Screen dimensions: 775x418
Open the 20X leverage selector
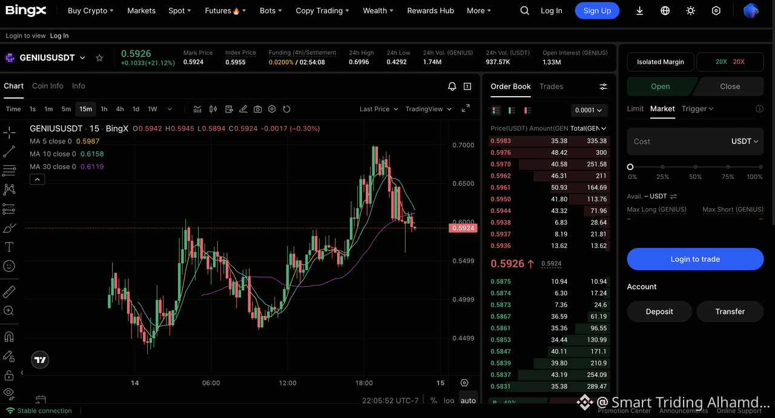pos(730,62)
